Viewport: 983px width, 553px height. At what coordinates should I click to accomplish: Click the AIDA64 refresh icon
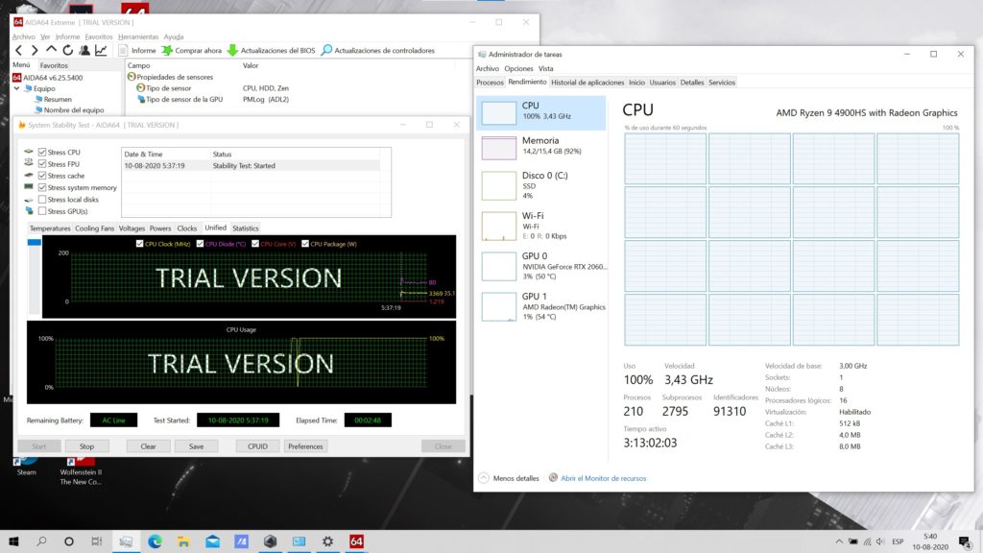tap(68, 50)
